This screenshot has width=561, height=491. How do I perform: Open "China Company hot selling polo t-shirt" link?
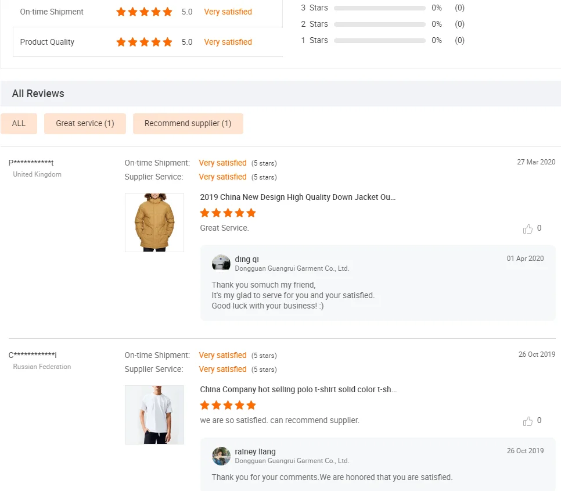coord(298,389)
